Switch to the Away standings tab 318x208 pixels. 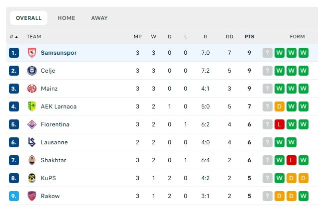click(x=99, y=18)
